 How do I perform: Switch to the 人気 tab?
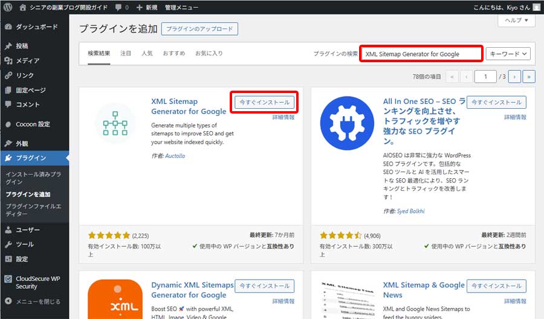click(147, 53)
